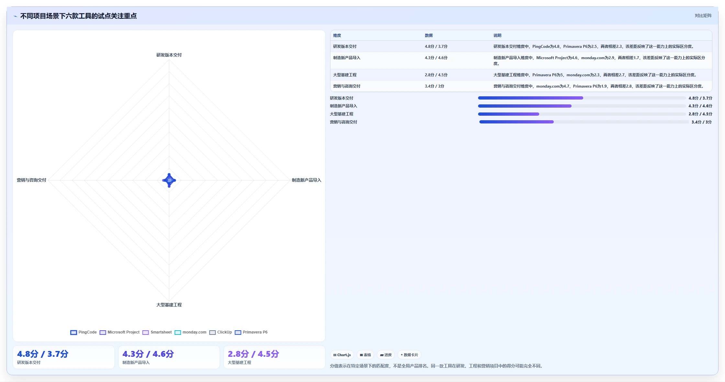
Task: Click the 对比矩阵 label in header
Action: tap(703, 16)
